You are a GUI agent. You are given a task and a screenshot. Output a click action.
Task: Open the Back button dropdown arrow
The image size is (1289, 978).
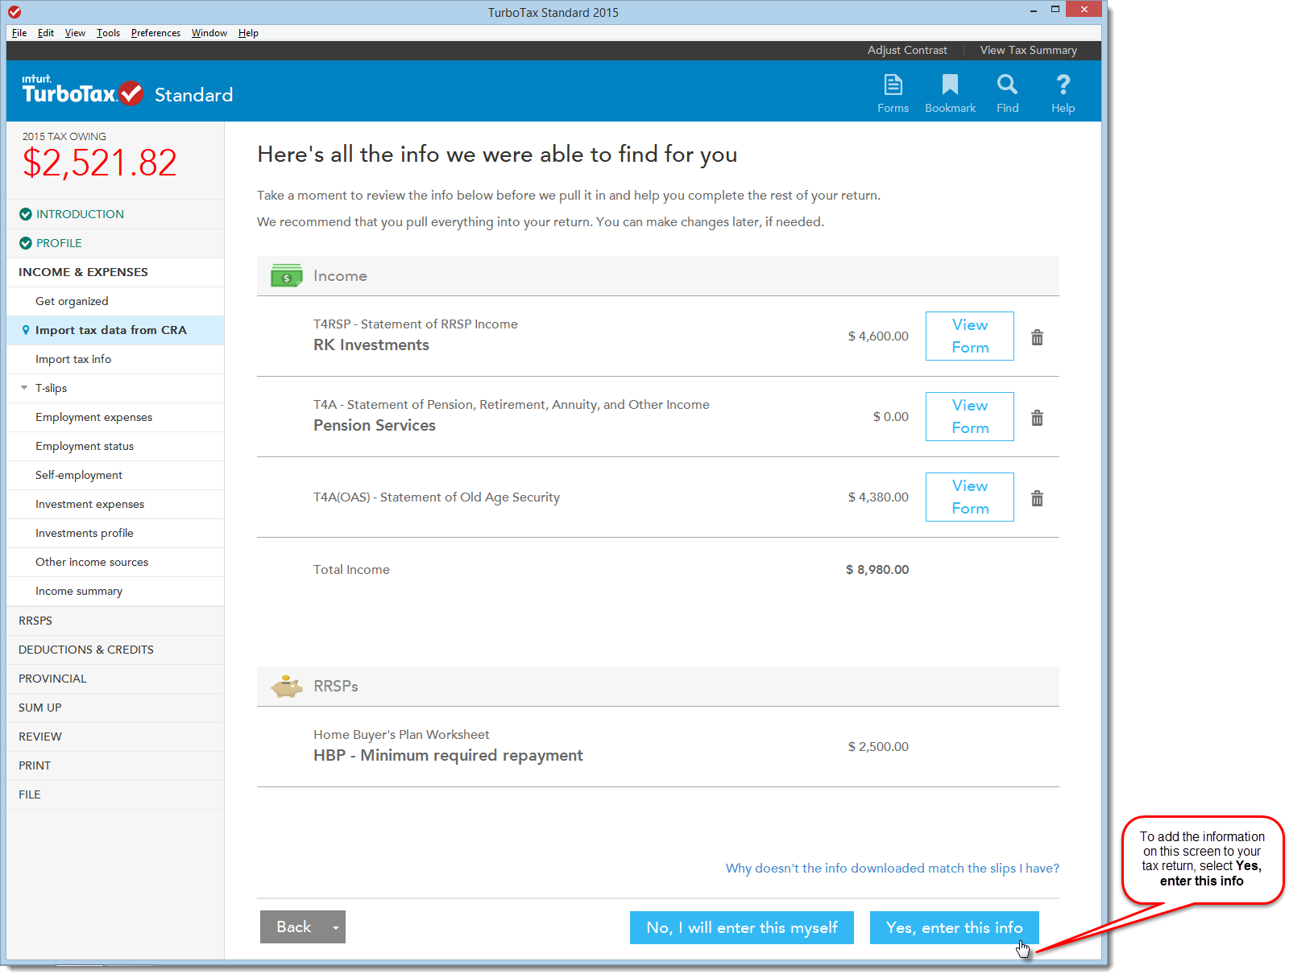click(336, 927)
